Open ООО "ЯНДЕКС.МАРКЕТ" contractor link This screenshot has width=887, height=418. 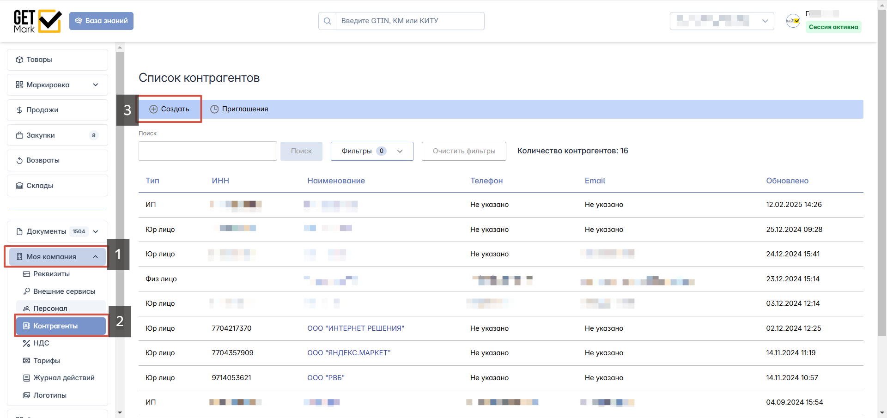(349, 353)
